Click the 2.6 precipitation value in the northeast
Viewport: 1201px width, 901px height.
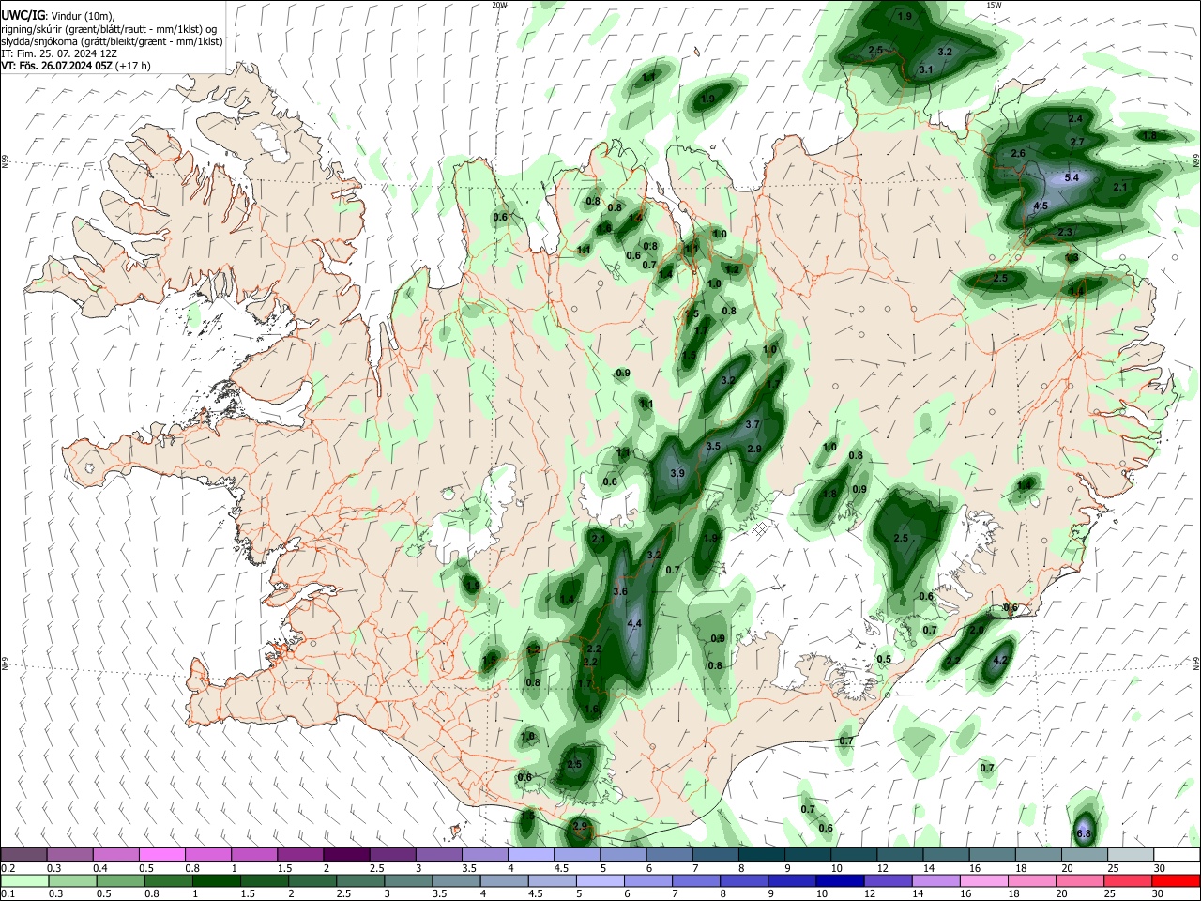[1018, 153]
